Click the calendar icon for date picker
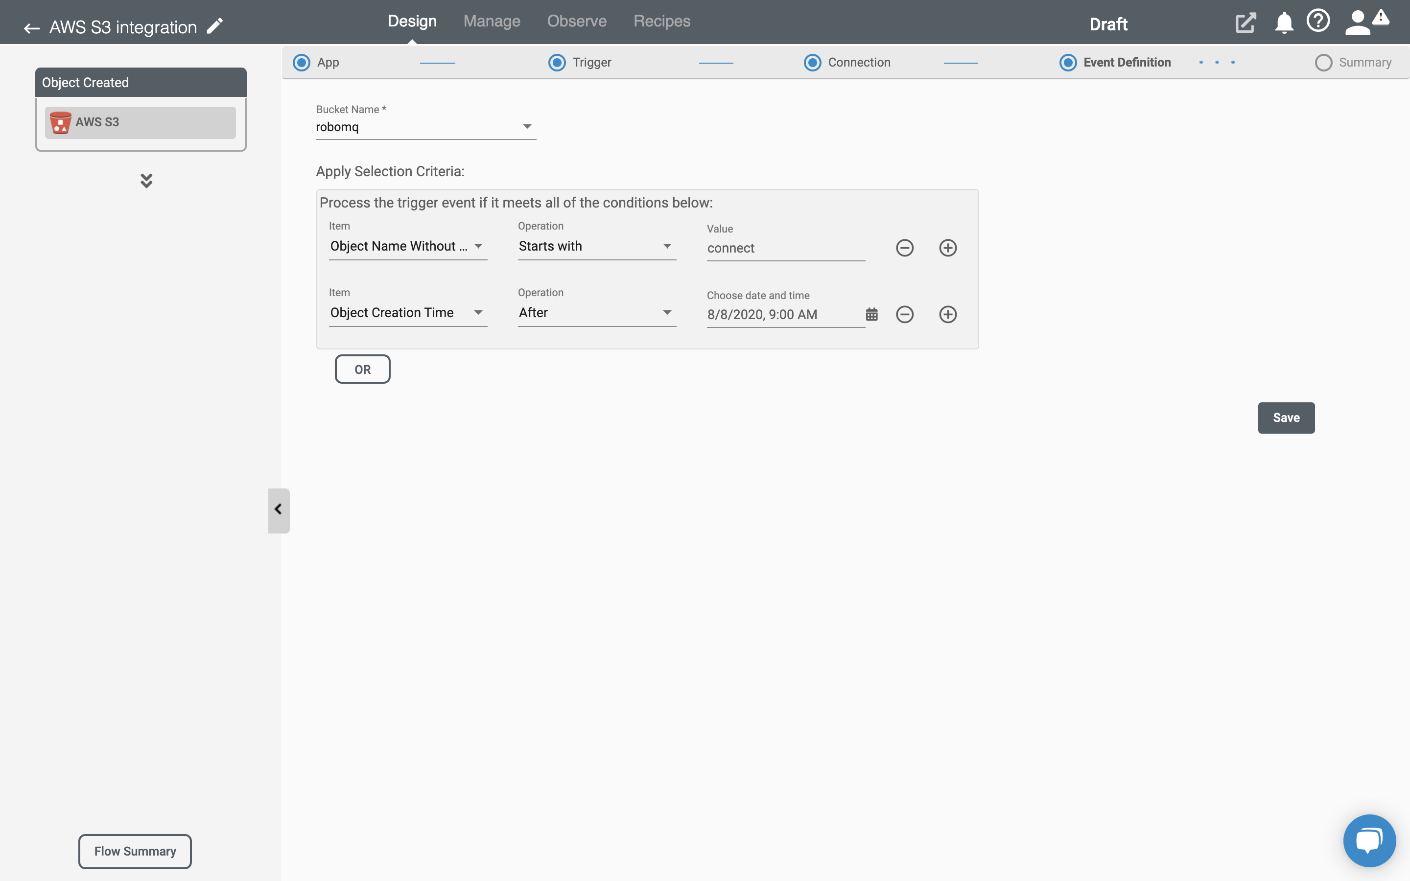1410x881 pixels. pos(871,313)
